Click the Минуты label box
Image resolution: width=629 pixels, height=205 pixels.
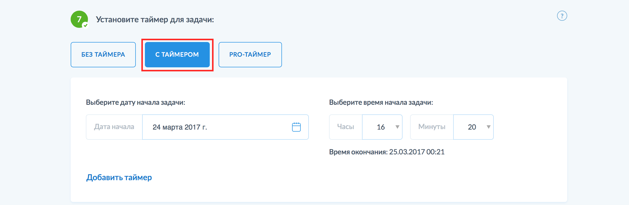432,127
